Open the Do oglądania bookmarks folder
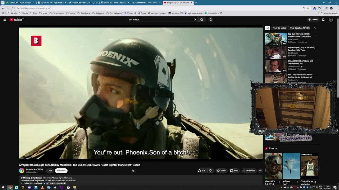The image size is (339, 190). pyautogui.click(x=84, y=13)
